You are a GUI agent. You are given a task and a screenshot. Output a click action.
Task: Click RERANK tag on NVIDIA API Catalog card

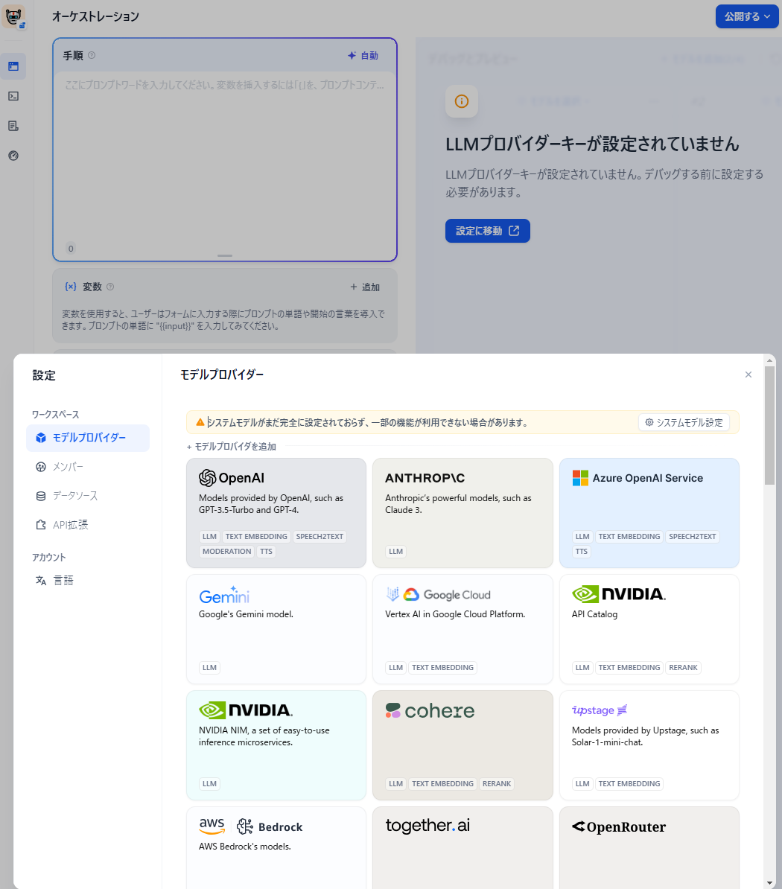coord(684,667)
